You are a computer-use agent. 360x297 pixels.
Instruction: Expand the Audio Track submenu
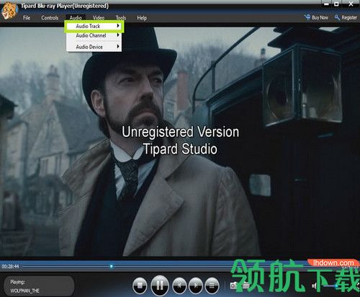(x=94, y=26)
